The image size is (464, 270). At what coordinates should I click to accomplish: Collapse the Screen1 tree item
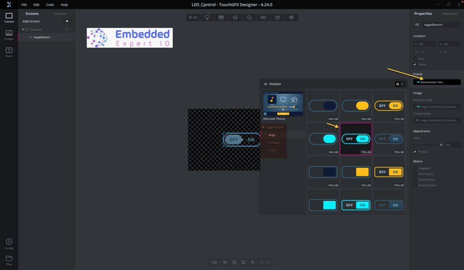(23, 29)
